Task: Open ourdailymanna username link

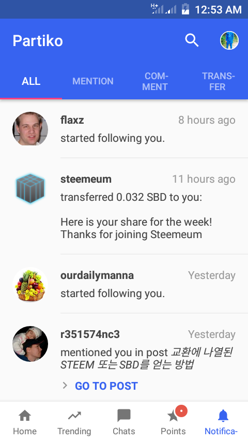Action: pos(97,275)
